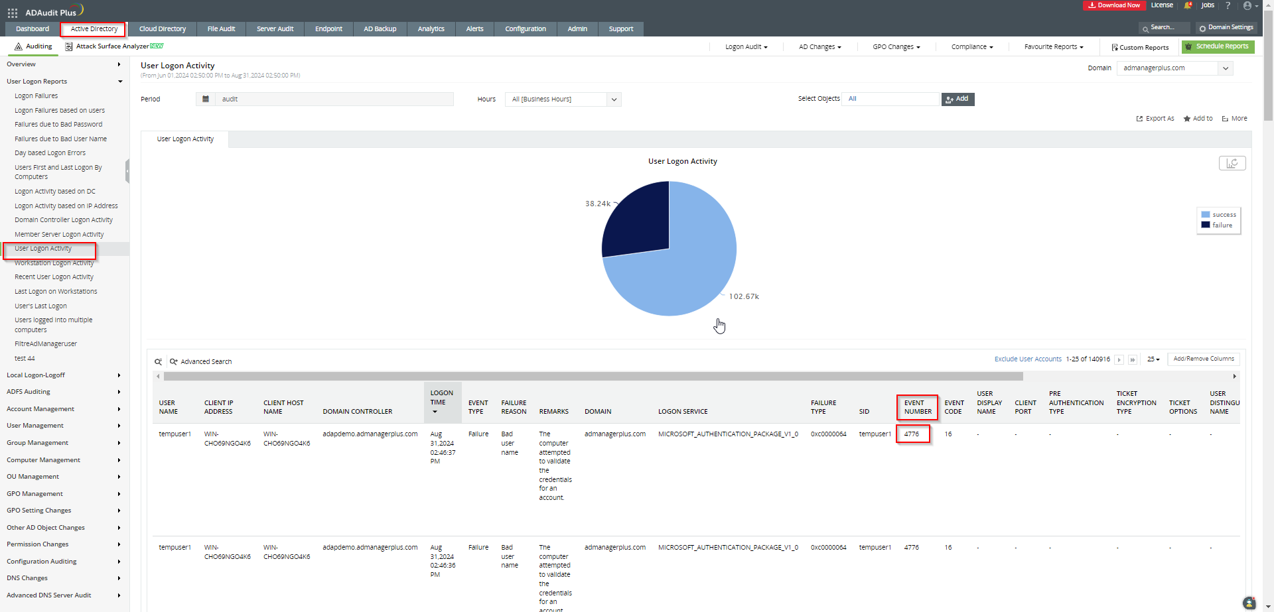Switch to the File Audit tab
Screen dimensions: 1274x612
[x=221, y=29]
